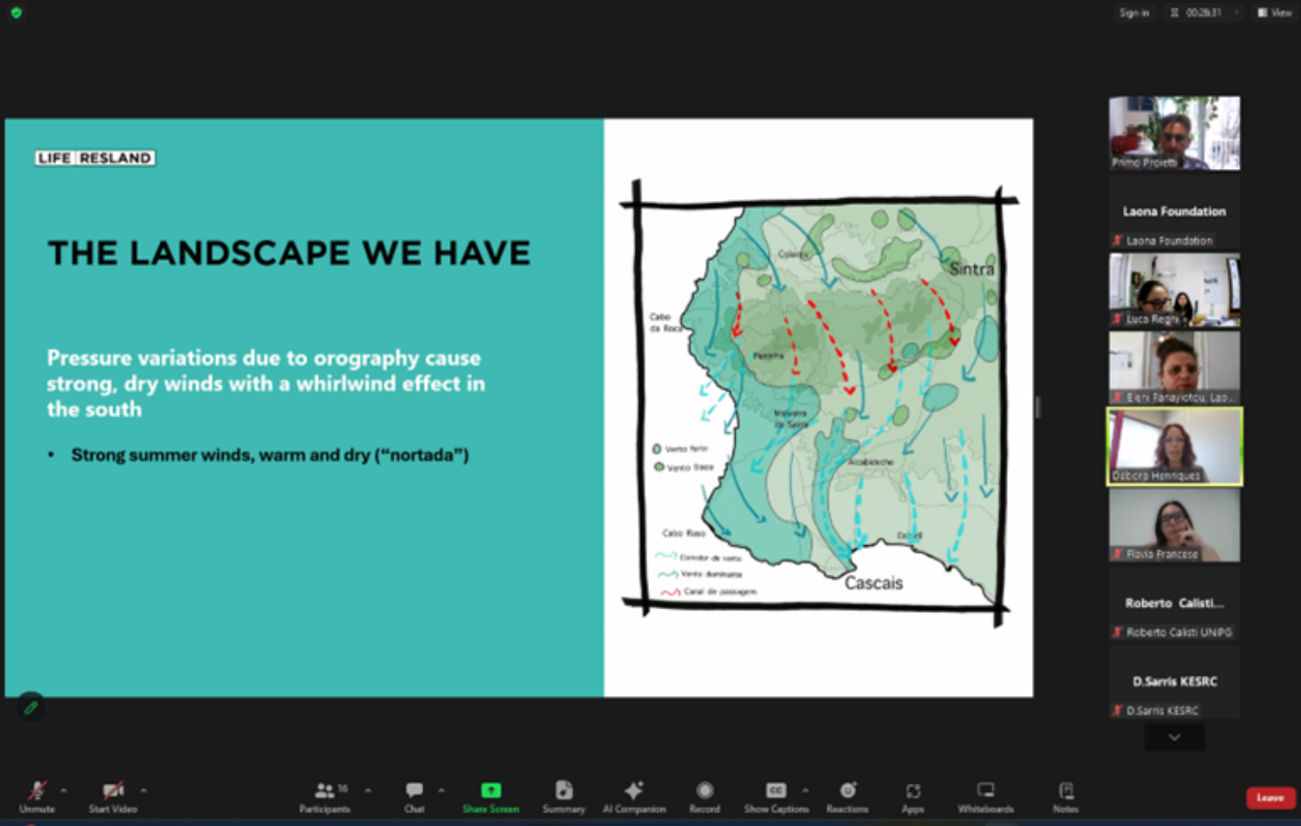The height and width of the screenshot is (826, 1301).
Task: Select Debora Henriques' highlighted video thumbnail
Action: click(x=1174, y=446)
